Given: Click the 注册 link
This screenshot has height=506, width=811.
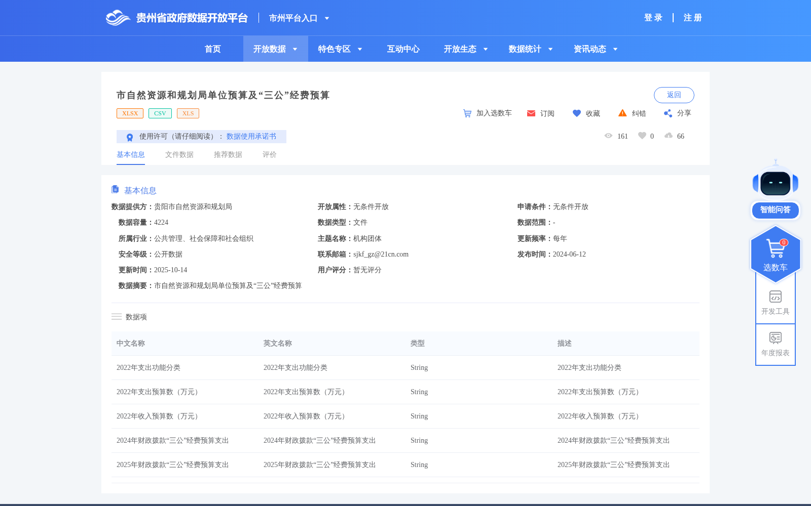Looking at the screenshot, I should (x=693, y=18).
